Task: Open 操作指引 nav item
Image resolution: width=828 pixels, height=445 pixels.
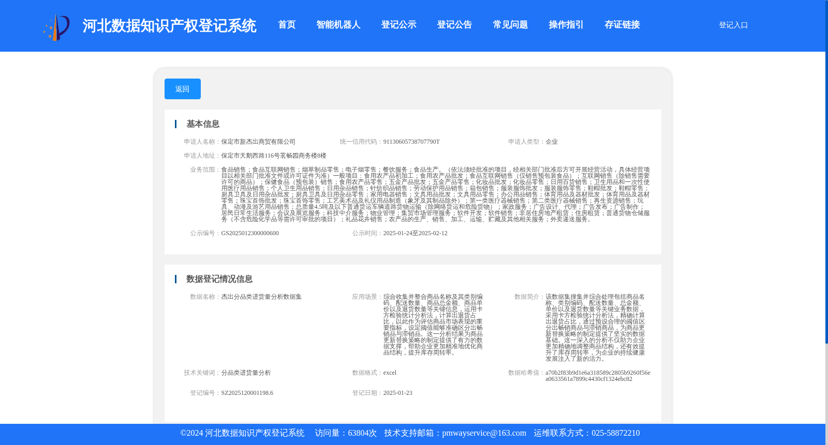Action: 566,25
